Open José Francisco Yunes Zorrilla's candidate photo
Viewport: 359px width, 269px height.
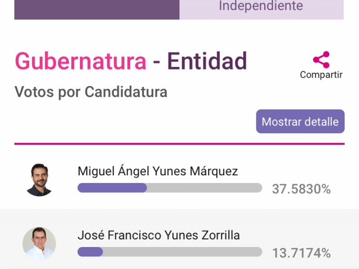coord(39,243)
